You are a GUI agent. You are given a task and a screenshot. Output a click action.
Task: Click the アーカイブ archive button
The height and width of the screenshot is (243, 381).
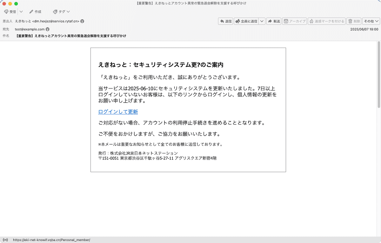click(294, 21)
